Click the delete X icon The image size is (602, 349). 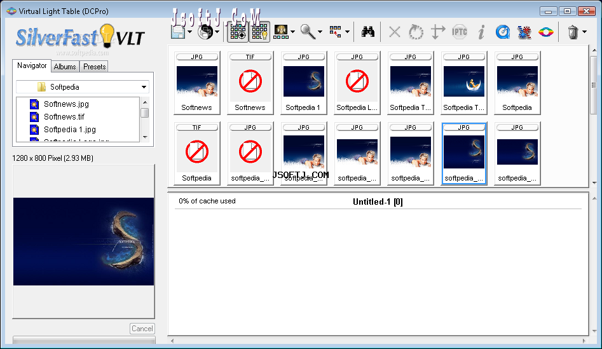[395, 32]
